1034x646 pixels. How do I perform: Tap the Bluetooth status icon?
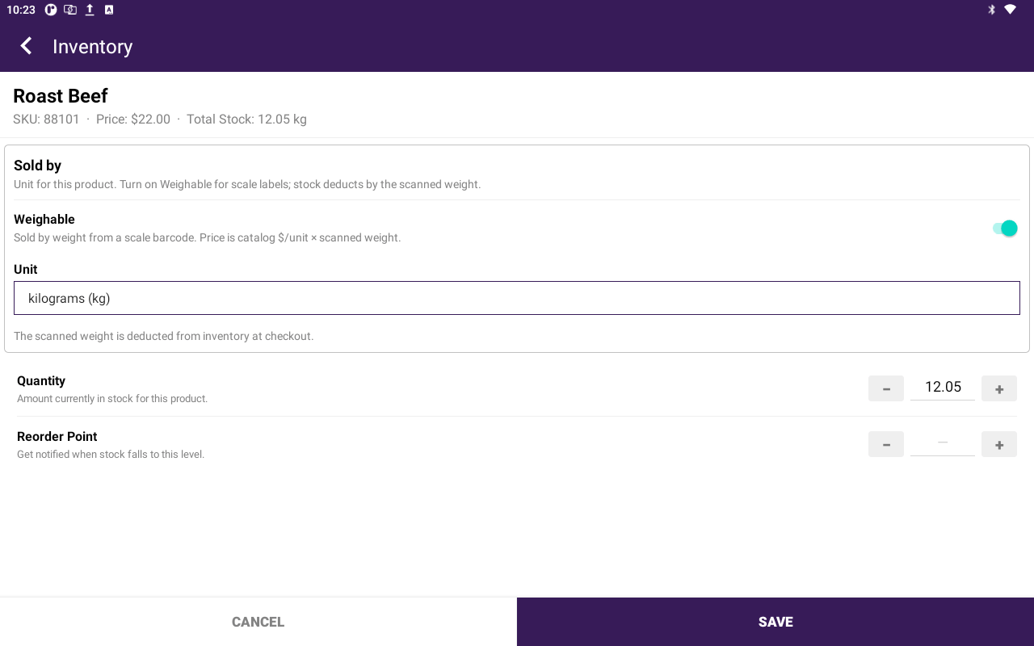[991, 10]
